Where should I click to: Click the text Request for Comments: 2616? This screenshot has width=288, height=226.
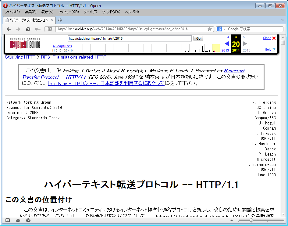34,107
